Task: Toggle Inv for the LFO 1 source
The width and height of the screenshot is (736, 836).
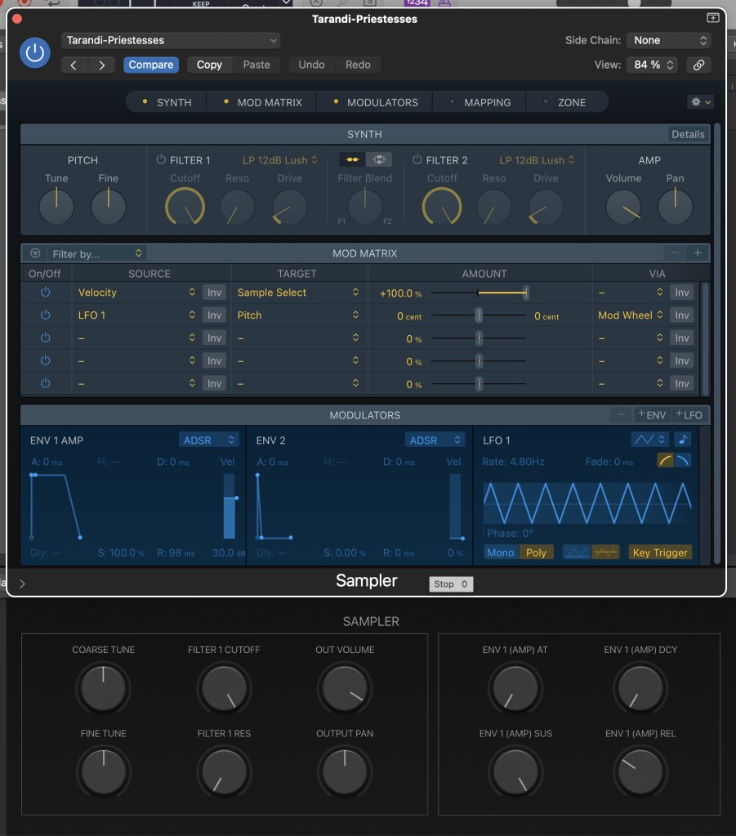Action: 214,315
